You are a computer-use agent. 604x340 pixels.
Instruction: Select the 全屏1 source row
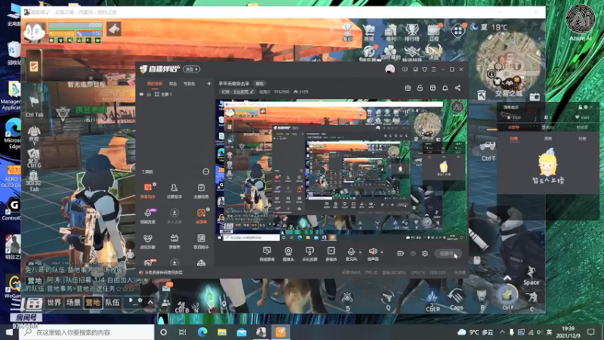pos(176,94)
